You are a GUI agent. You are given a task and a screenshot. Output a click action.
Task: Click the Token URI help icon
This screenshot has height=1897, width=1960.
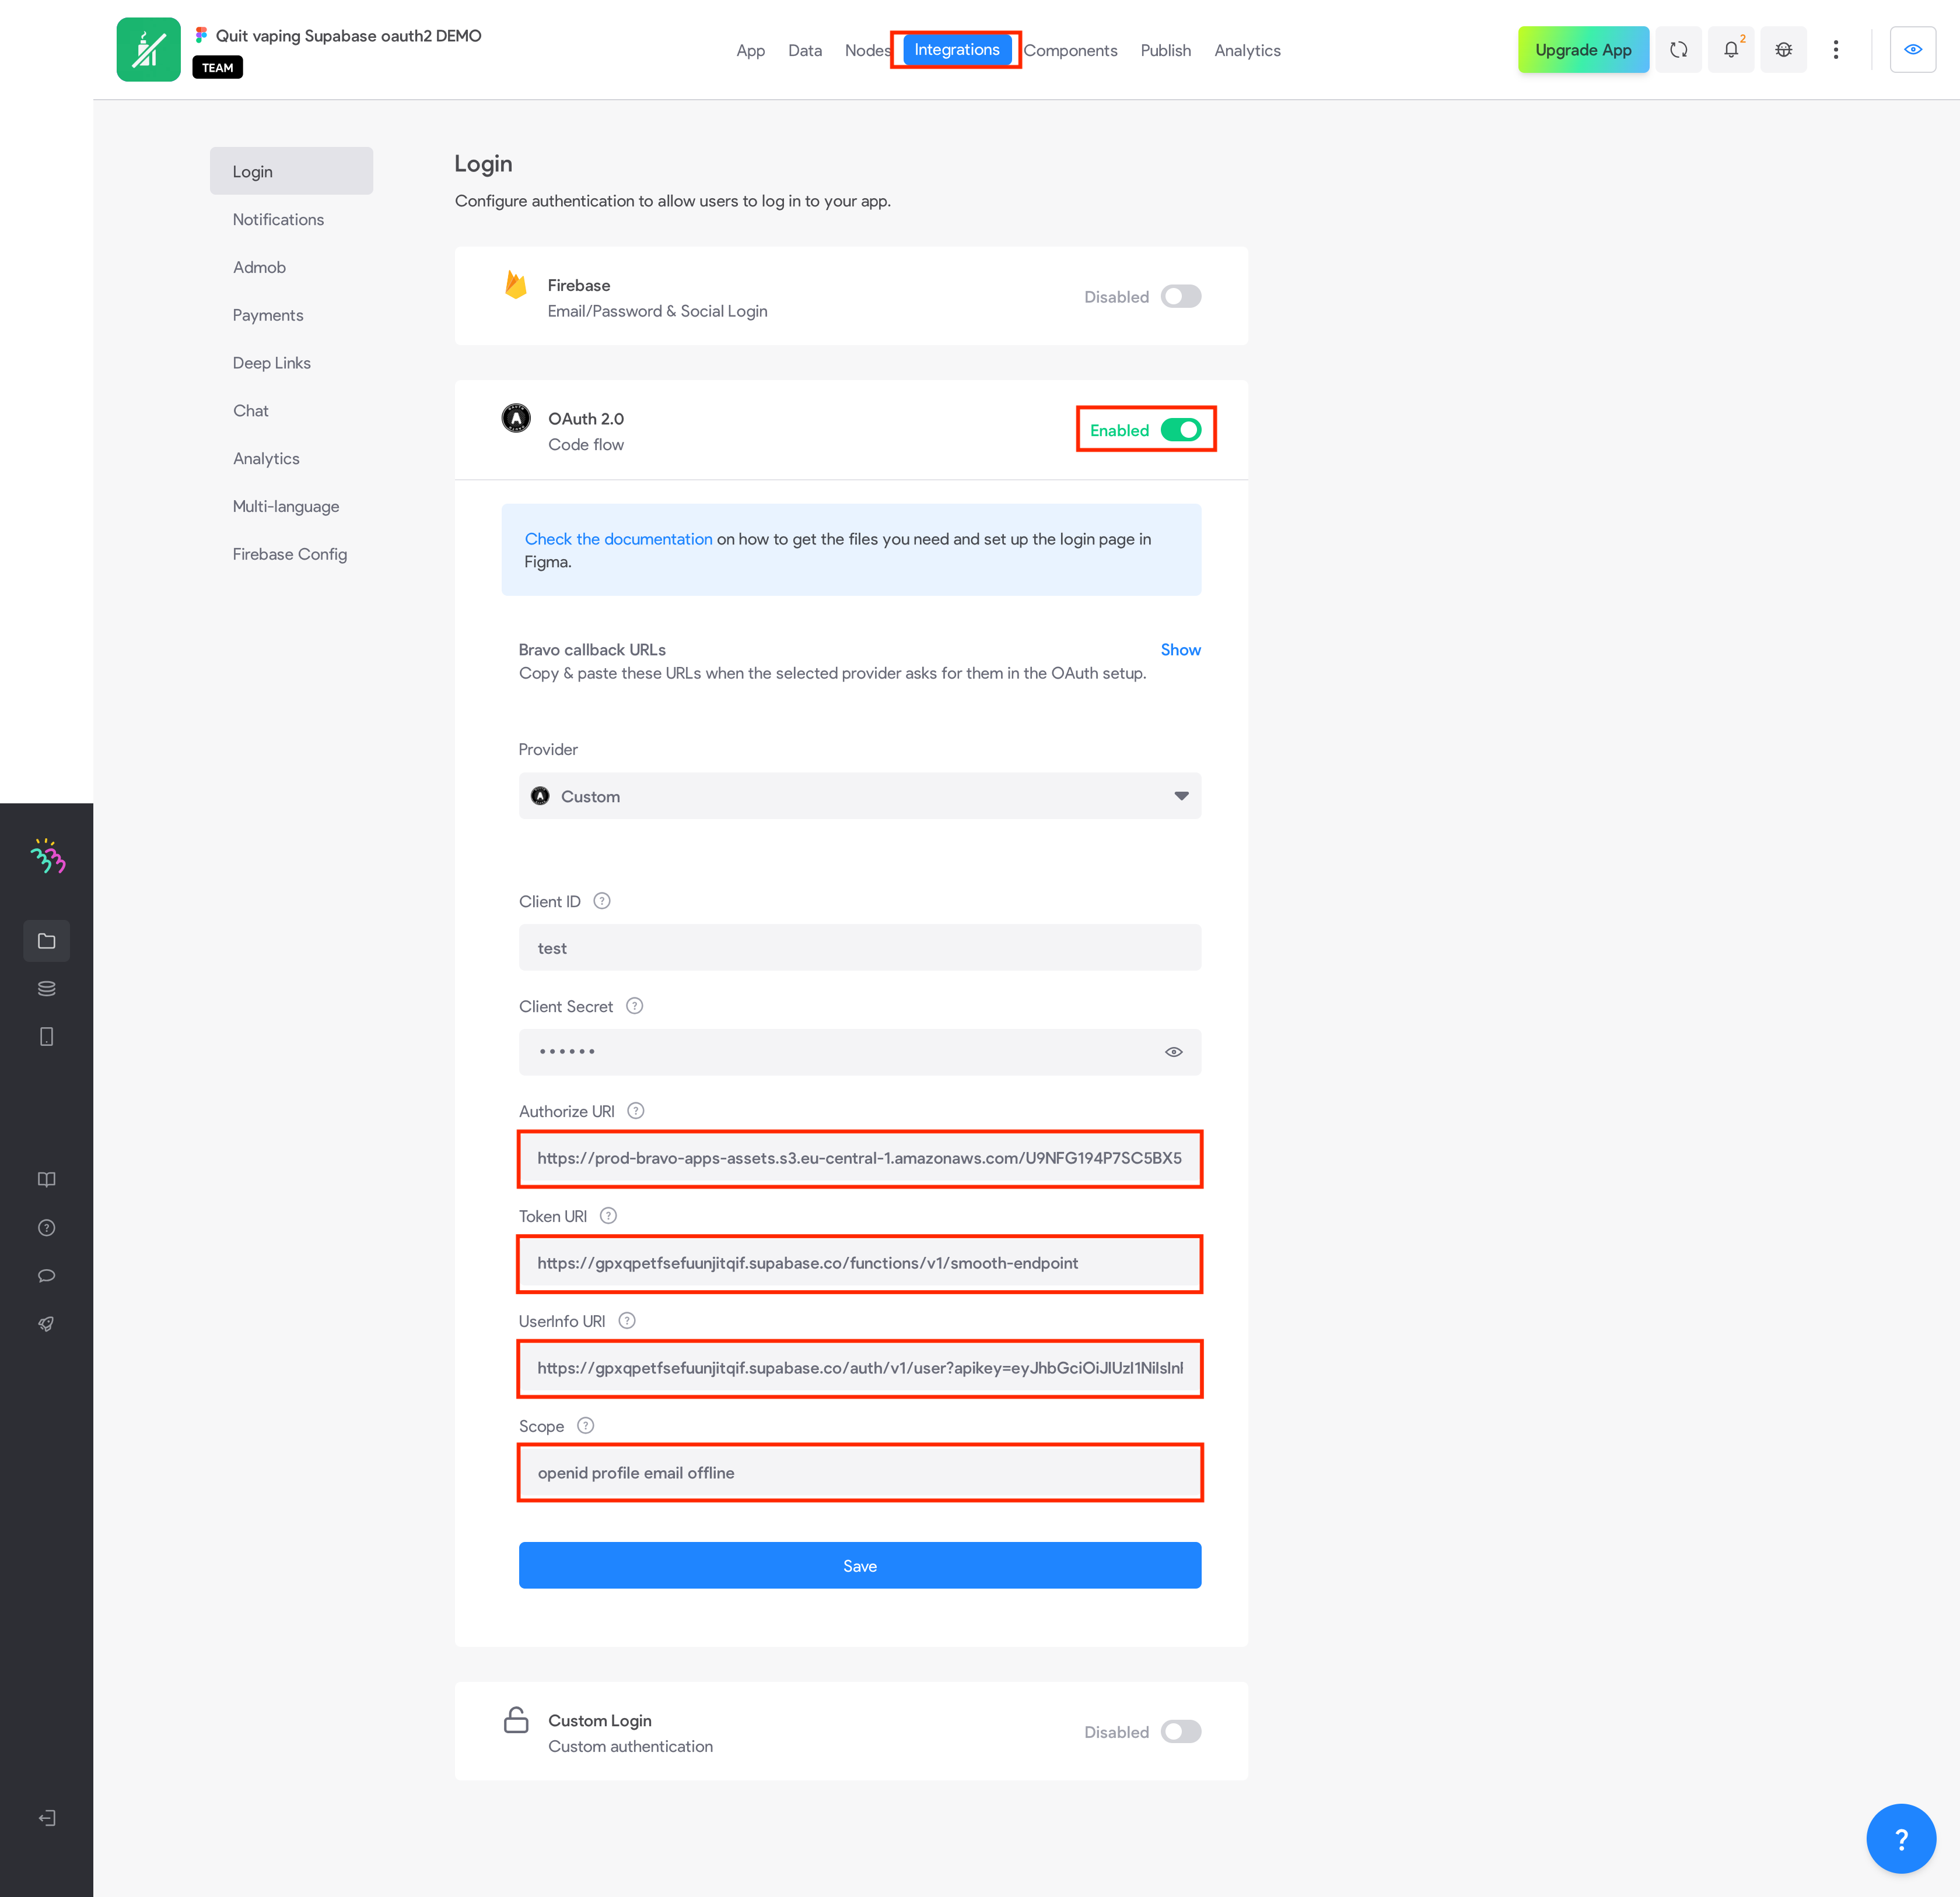pos(608,1216)
